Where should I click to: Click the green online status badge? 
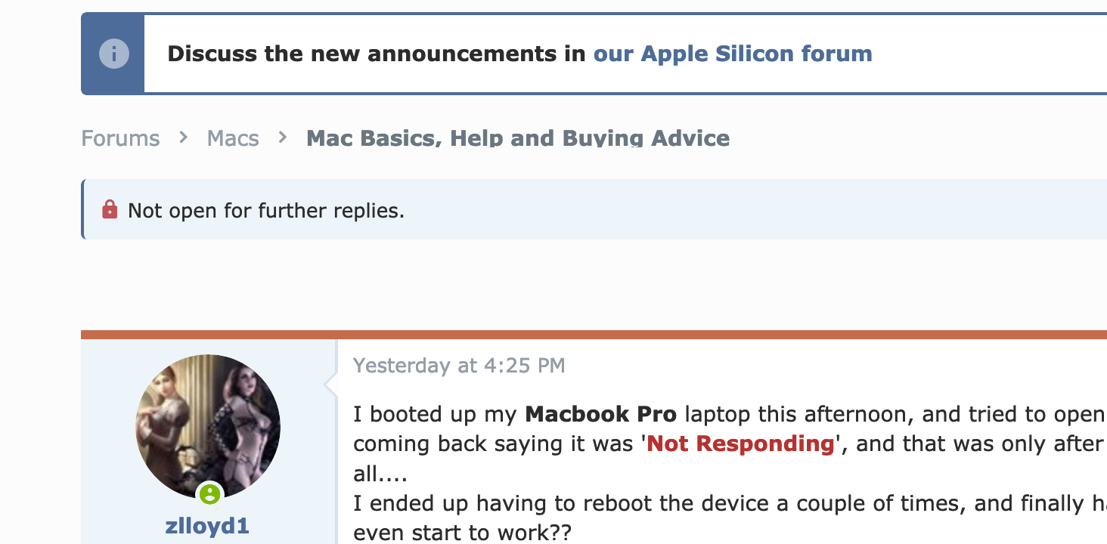(209, 494)
